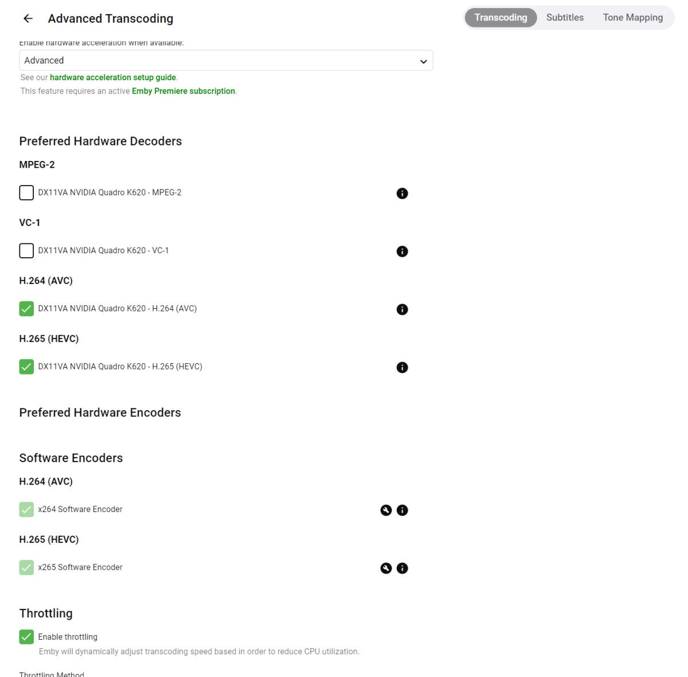
Task: Uncheck the DX11VA H.264 (AVC) decoder
Action: coord(26,309)
